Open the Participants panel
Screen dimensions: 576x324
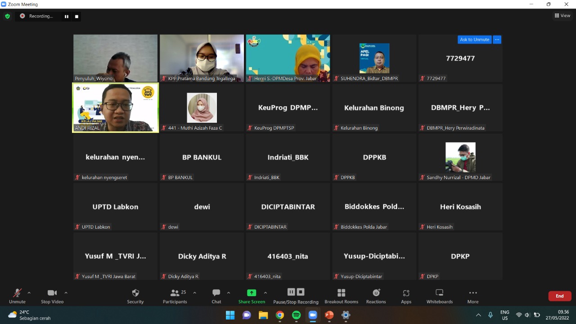175,296
